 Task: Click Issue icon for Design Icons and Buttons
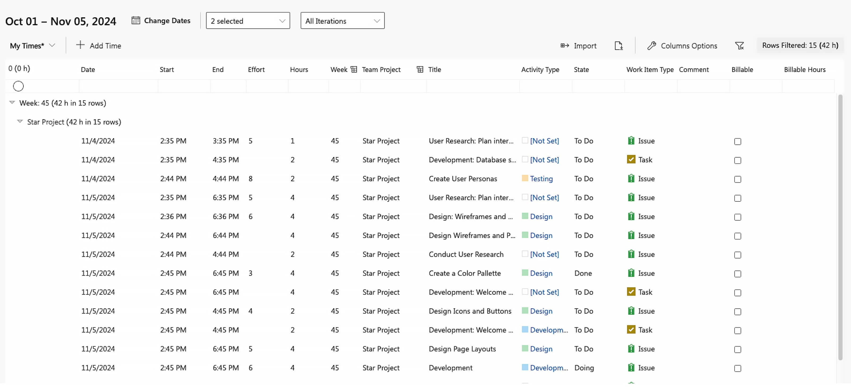[631, 311]
